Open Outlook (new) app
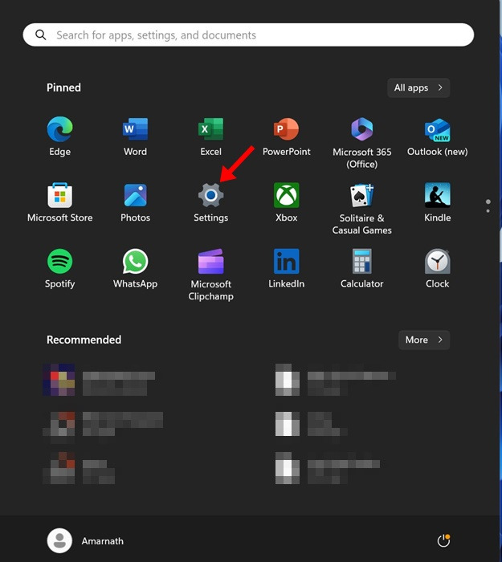Viewport: 502px width, 562px height. click(438, 136)
